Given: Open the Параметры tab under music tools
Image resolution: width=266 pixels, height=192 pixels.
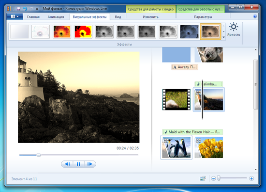Looking at the screenshot, I should pos(203,17).
